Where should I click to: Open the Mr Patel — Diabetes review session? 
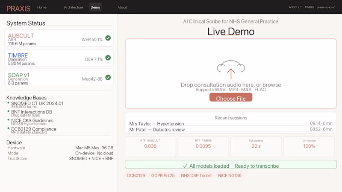coord(231,130)
